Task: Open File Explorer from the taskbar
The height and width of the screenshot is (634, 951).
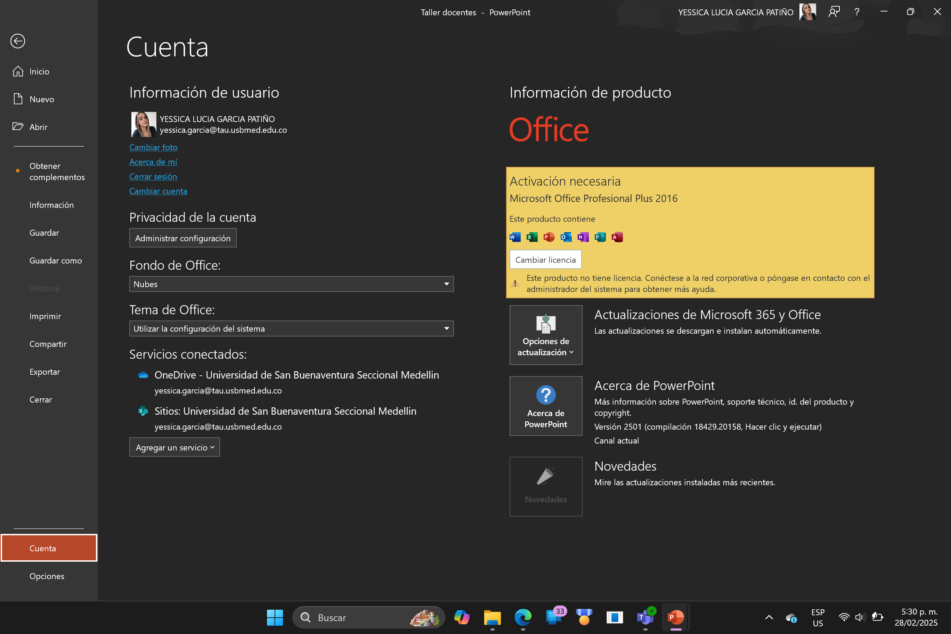Action: click(x=492, y=617)
